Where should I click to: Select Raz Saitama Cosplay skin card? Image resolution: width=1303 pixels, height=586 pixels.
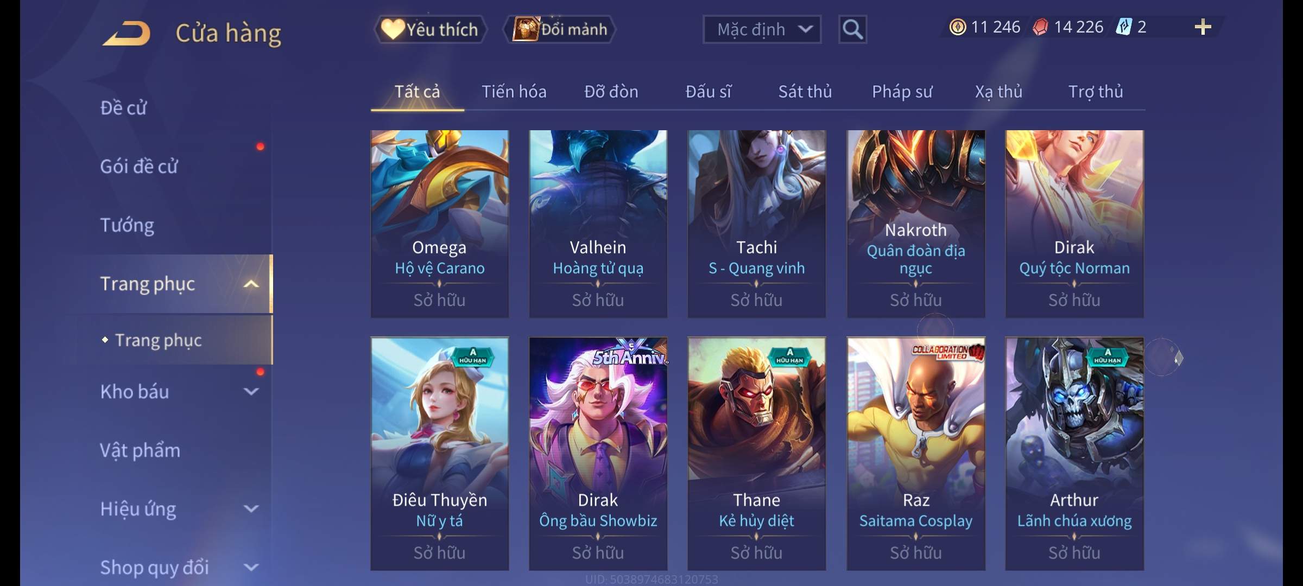(916, 454)
